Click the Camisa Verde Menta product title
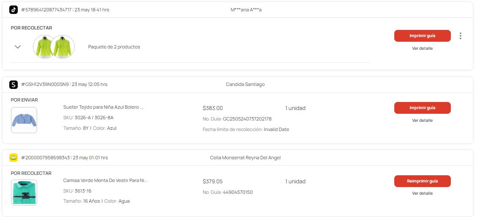The height and width of the screenshot is (217, 477). [x=105, y=180]
